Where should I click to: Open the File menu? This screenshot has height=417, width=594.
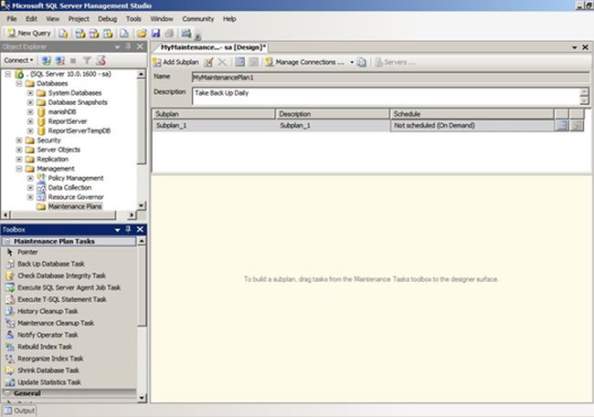12,19
